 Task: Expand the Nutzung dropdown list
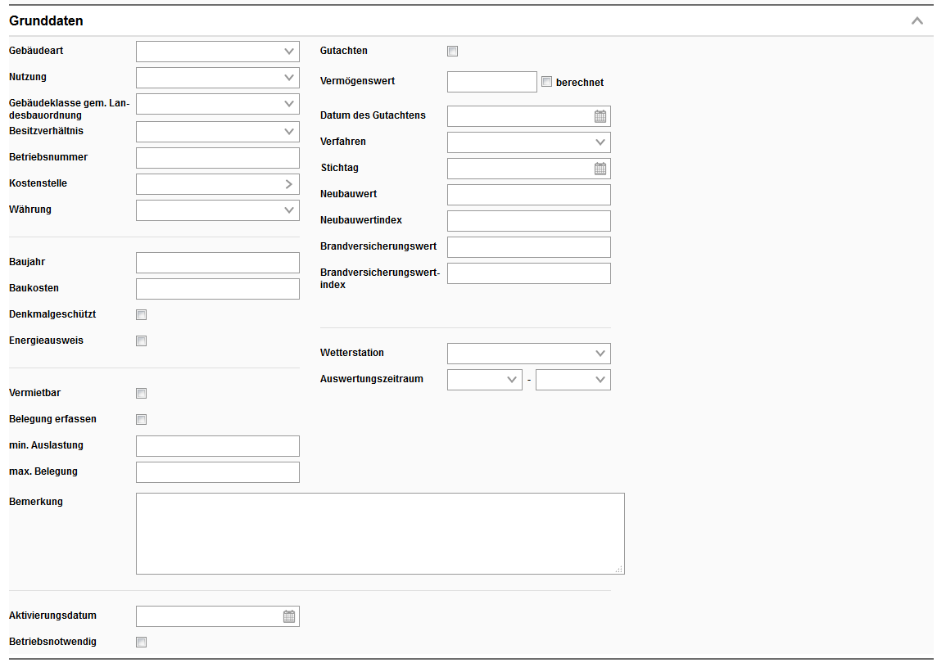[218, 78]
